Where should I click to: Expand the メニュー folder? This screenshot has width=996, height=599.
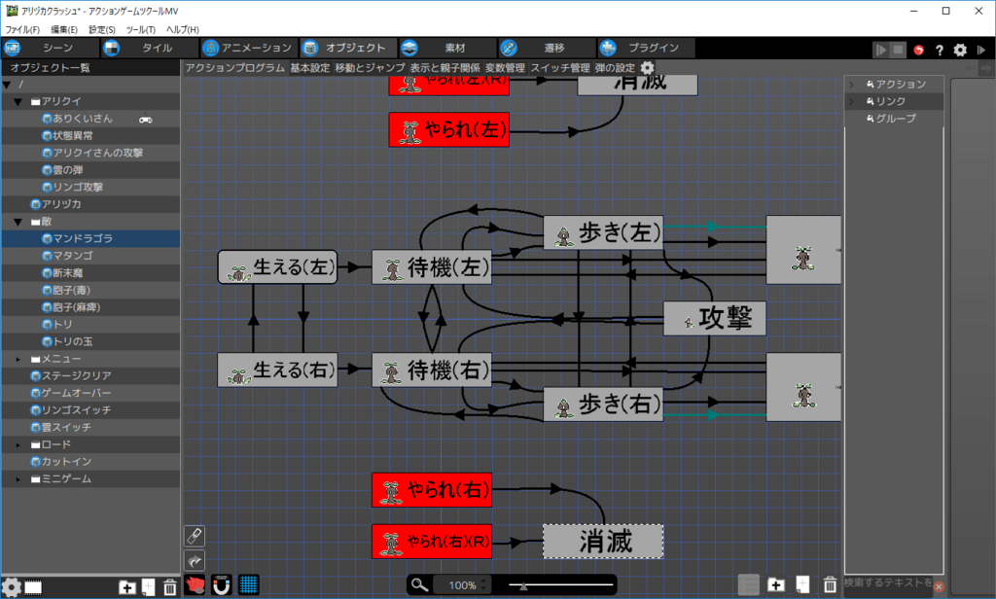tap(18, 359)
